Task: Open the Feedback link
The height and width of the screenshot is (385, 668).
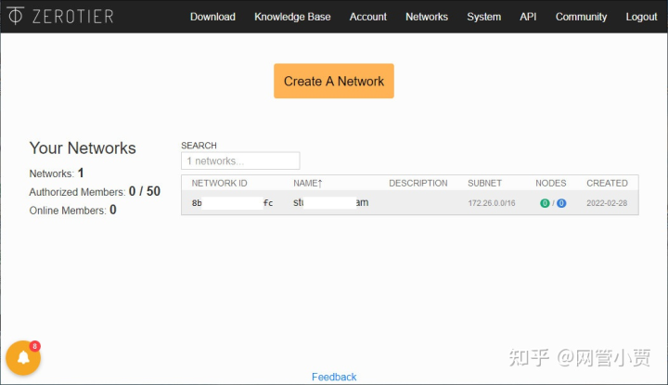Action: (334, 377)
